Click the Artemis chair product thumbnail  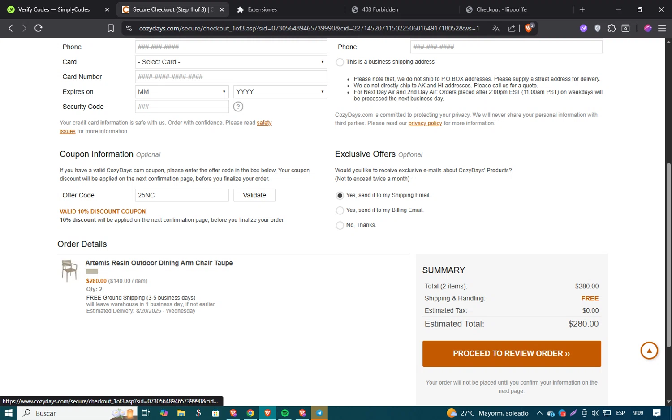69,271
